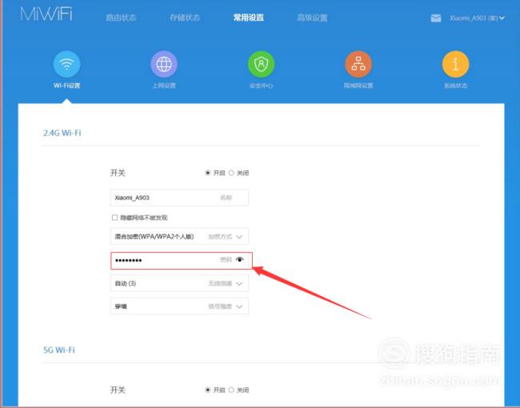Open the 系统状态 info icon

click(455, 64)
